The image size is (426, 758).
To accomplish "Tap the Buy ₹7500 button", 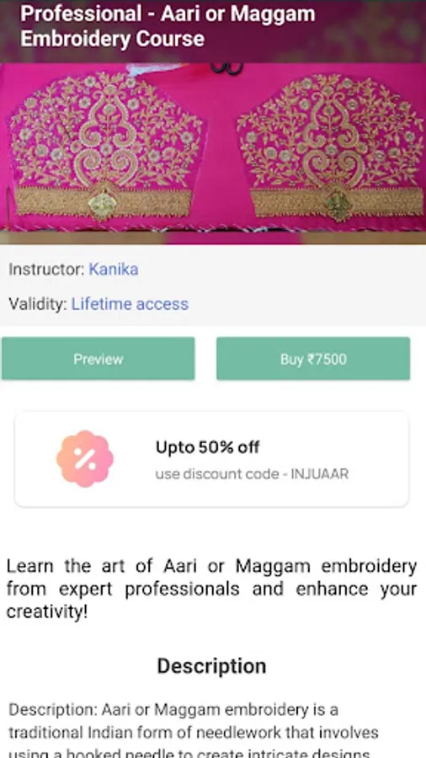I will (313, 359).
